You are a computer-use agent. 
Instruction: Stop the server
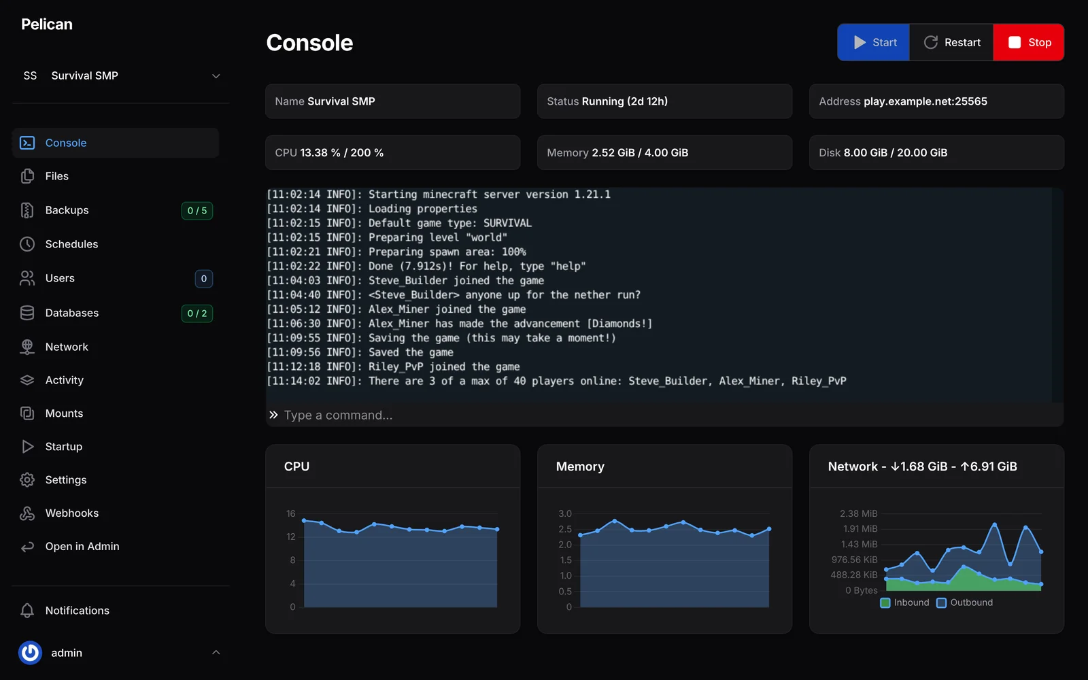point(1029,42)
